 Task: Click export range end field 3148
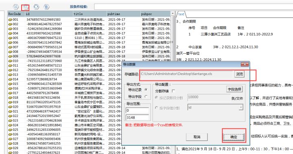[138, 117]
